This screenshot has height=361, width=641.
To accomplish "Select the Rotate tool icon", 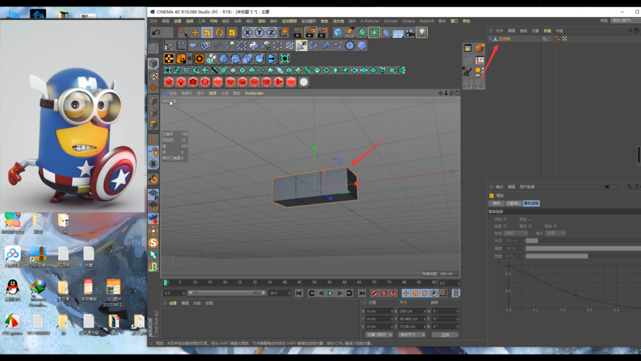I will pyautogui.click(x=220, y=32).
